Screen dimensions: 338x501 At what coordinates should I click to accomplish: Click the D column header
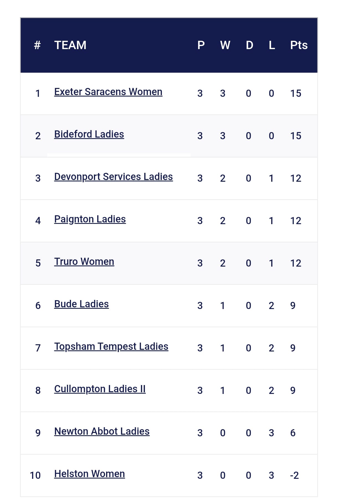[x=249, y=45]
